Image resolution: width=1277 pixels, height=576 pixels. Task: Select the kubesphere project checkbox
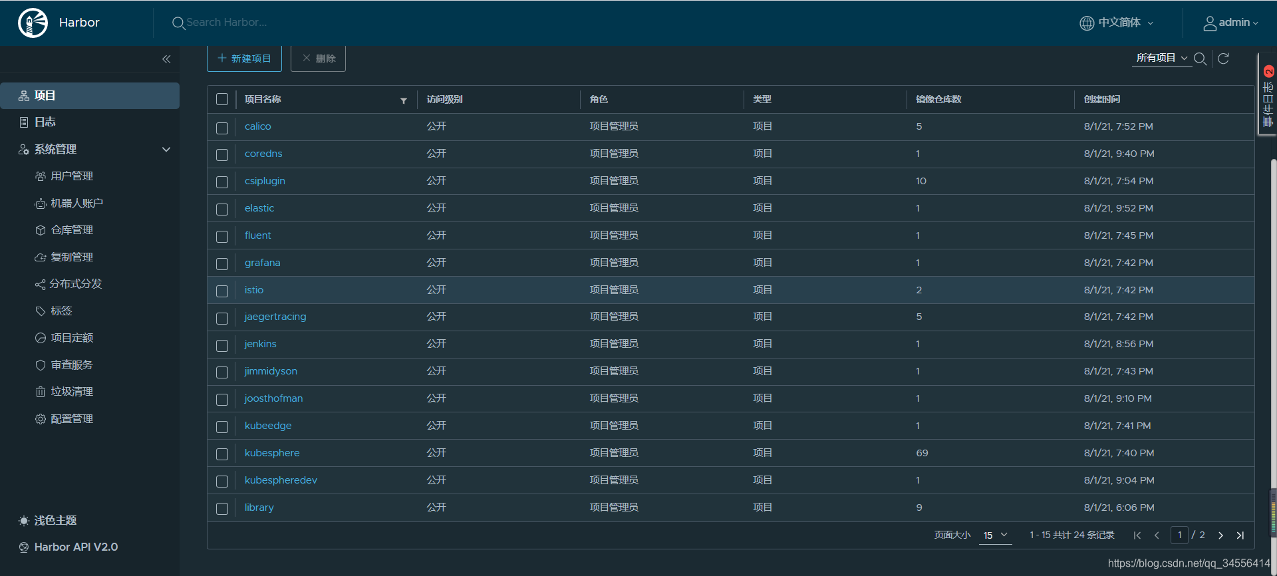pyautogui.click(x=222, y=454)
